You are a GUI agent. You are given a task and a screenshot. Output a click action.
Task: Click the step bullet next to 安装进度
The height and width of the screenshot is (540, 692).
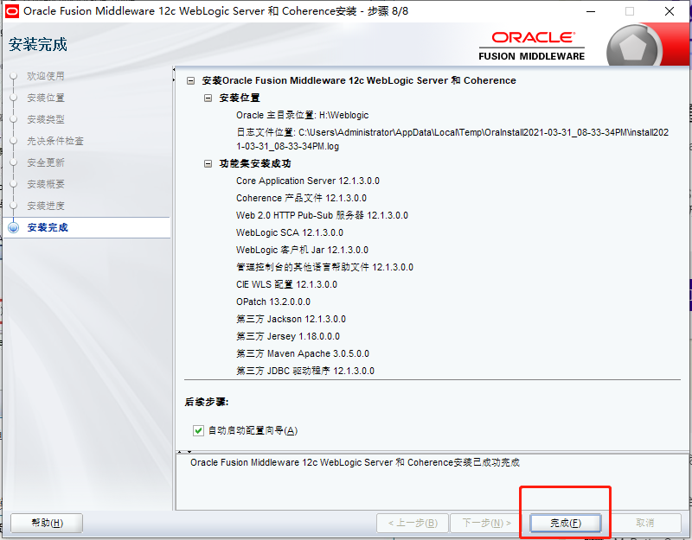14,206
